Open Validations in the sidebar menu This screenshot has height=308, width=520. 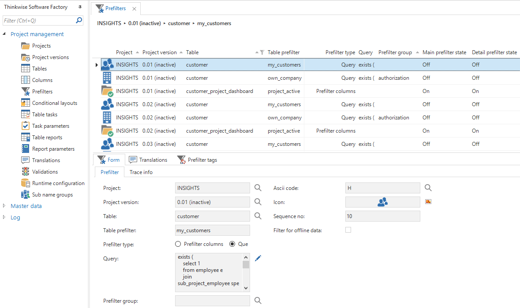[45, 172]
